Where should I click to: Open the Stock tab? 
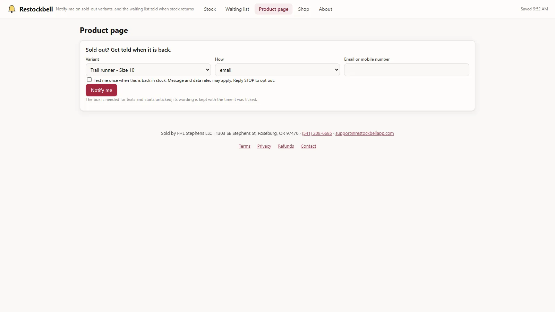pos(210,9)
